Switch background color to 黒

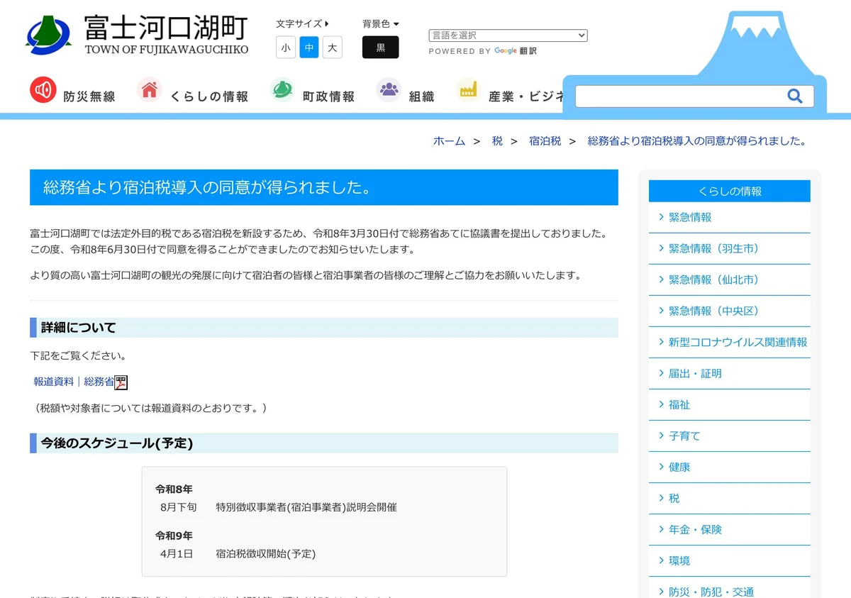point(381,48)
